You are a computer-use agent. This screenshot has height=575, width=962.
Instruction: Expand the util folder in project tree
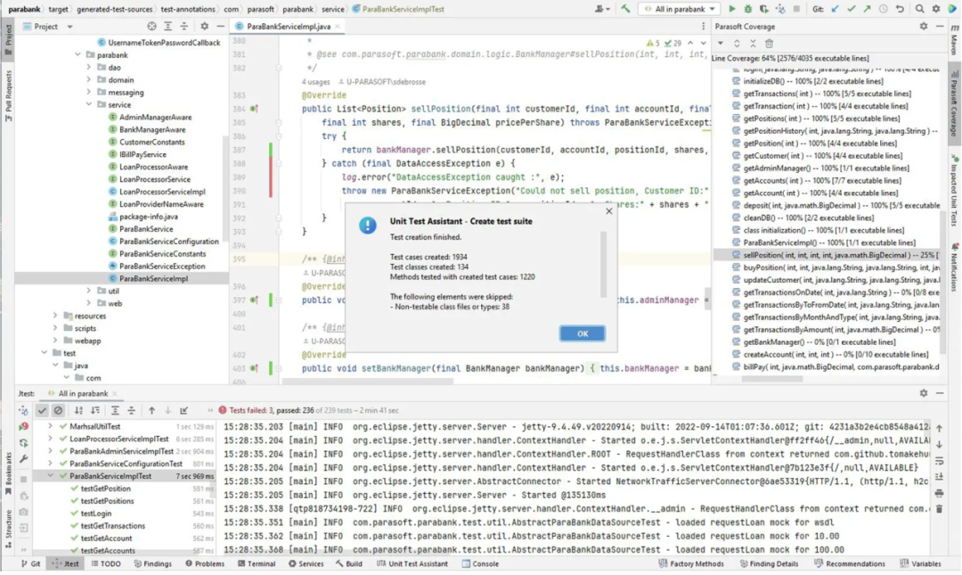[89, 292]
